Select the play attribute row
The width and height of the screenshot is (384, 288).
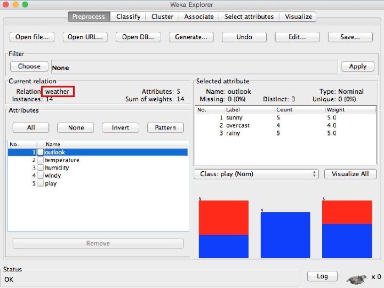(x=98, y=183)
